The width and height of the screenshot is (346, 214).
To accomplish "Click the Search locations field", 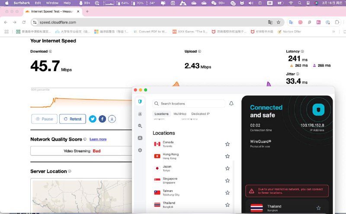I will [189, 104].
